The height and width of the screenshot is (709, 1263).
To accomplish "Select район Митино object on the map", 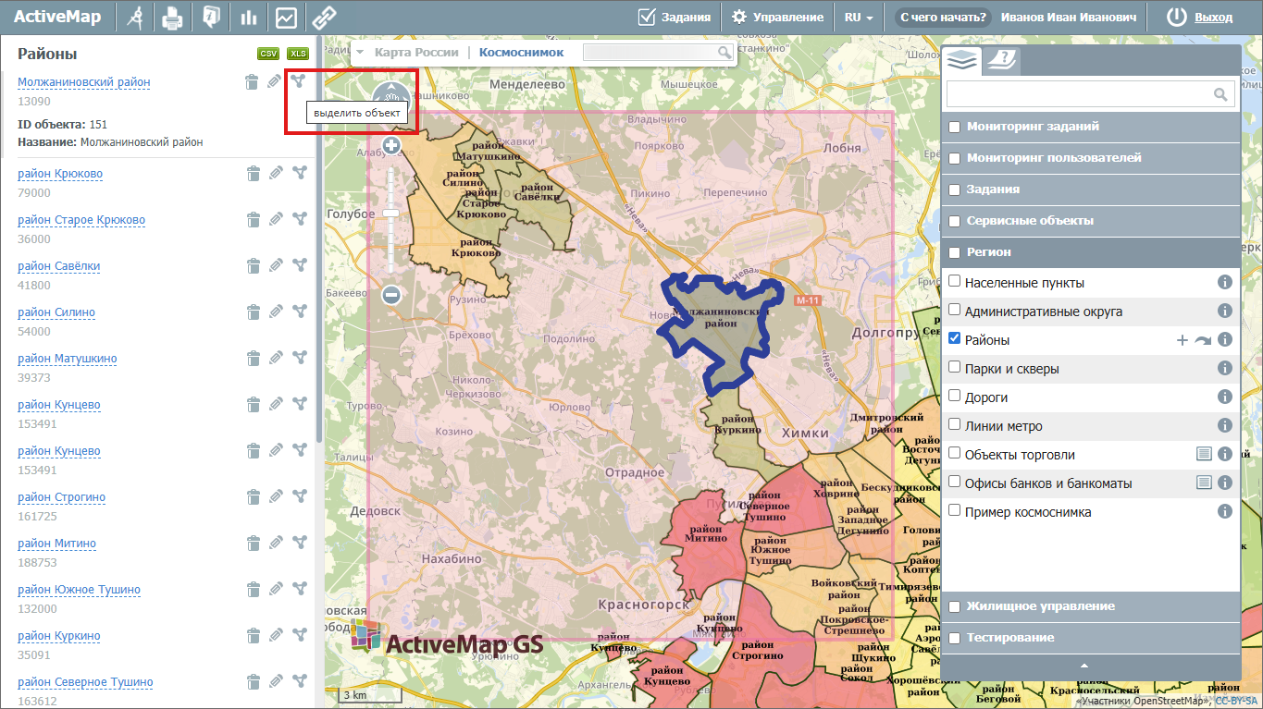I will (299, 544).
